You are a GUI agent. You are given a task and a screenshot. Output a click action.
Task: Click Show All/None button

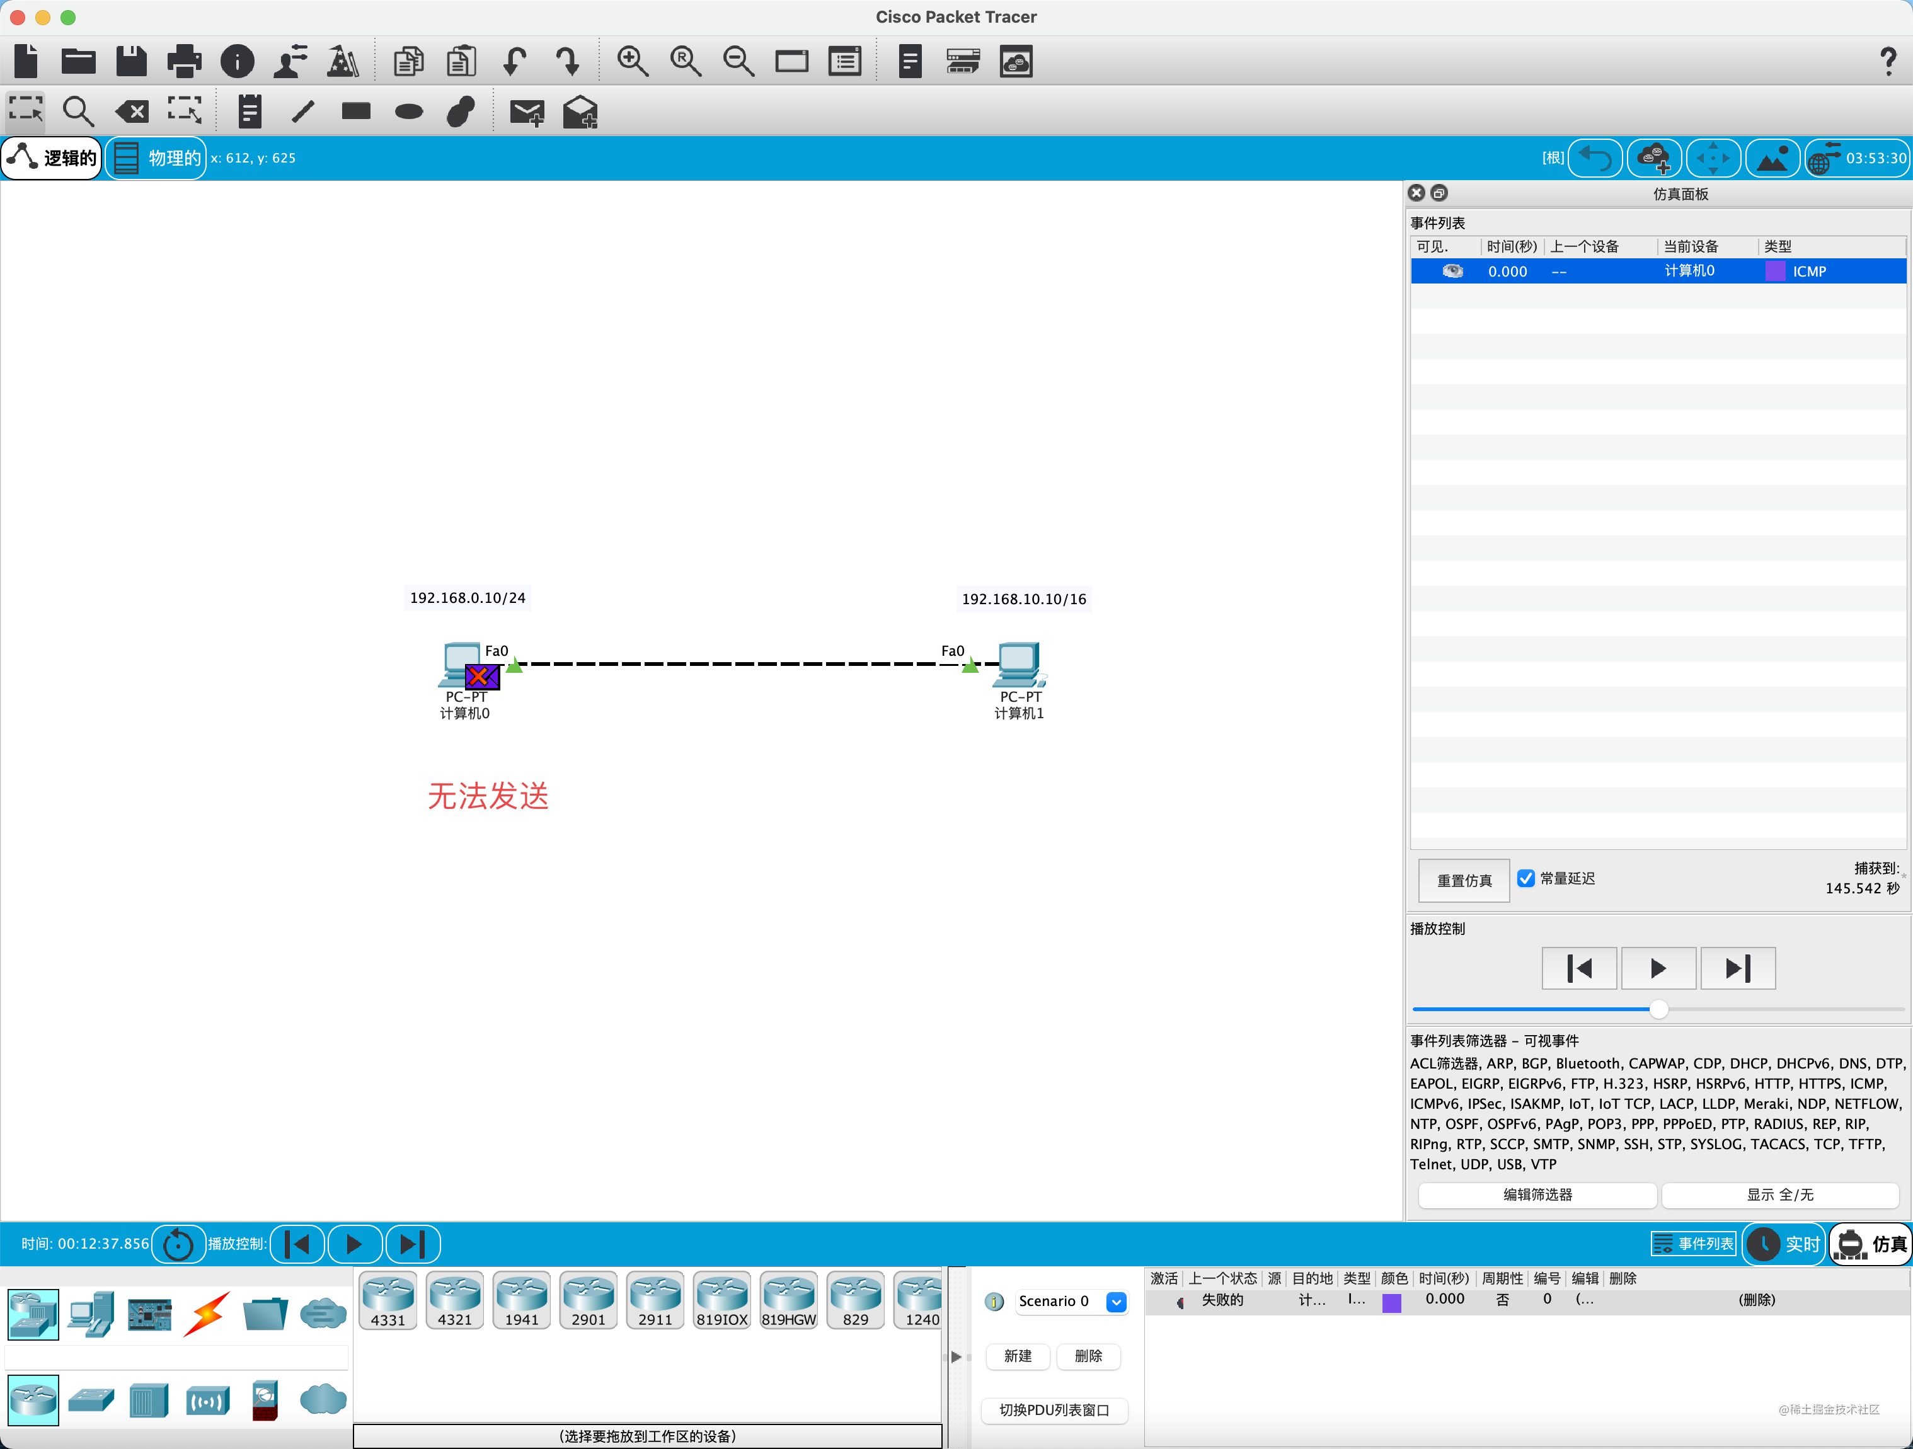pyautogui.click(x=1780, y=1195)
